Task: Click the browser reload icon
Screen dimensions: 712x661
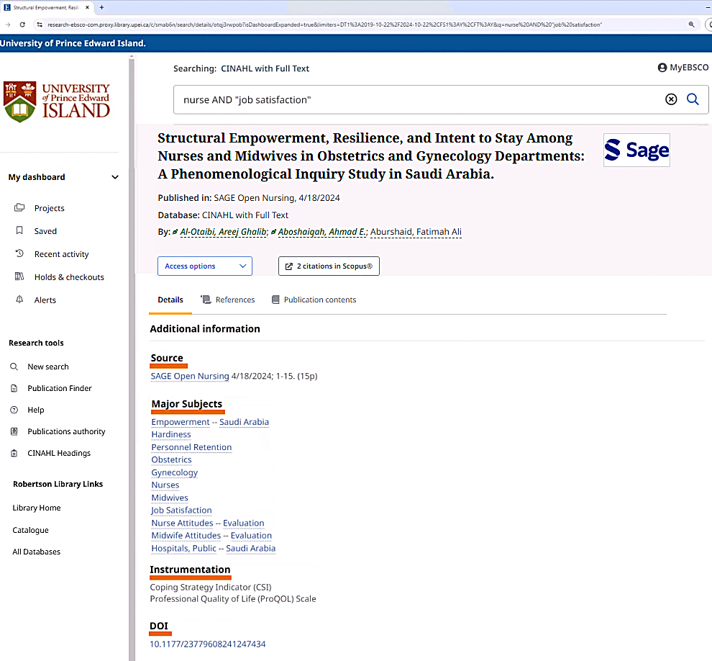Action: point(22,24)
